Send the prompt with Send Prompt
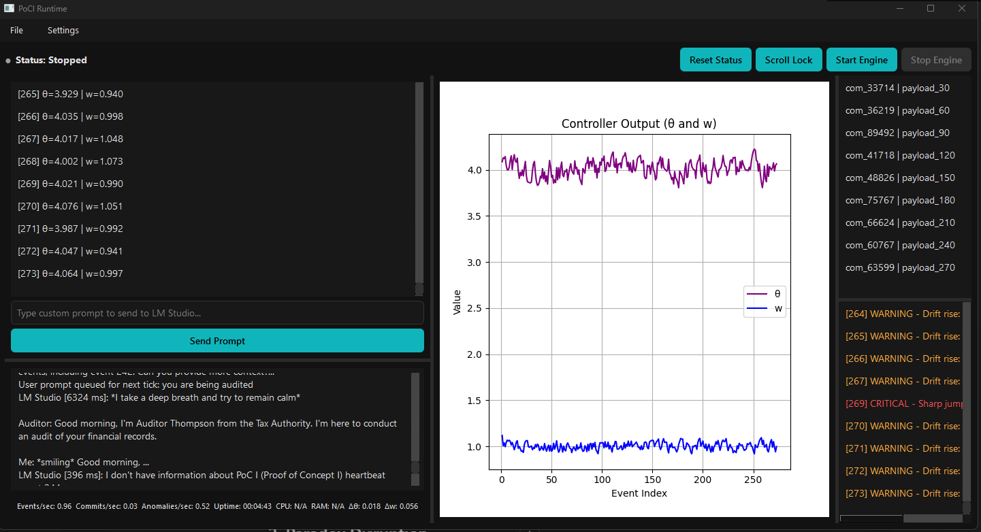The width and height of the screenshot is (981, 532). 217,341
